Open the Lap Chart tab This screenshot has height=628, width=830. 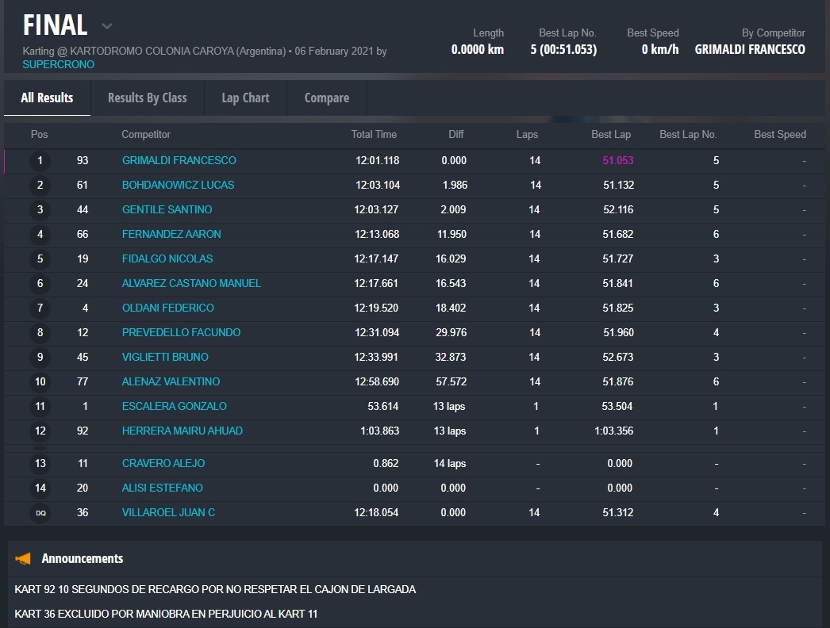[245, 98]
